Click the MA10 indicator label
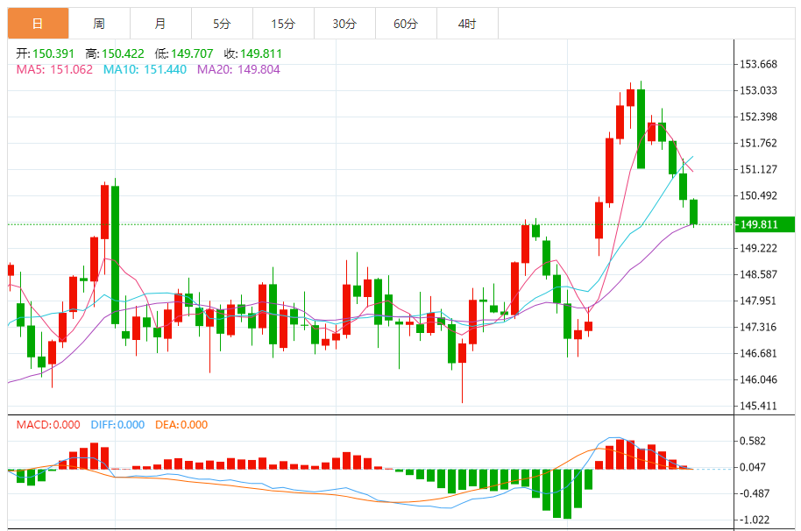Viewport: 801px width, 531px height. point(145,69)
